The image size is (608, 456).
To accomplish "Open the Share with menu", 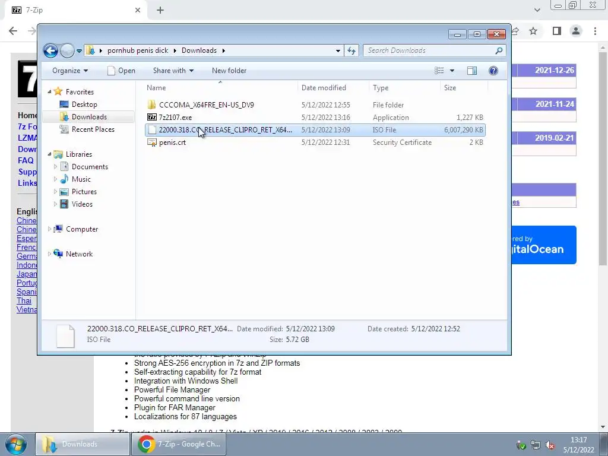I will 173,71.
